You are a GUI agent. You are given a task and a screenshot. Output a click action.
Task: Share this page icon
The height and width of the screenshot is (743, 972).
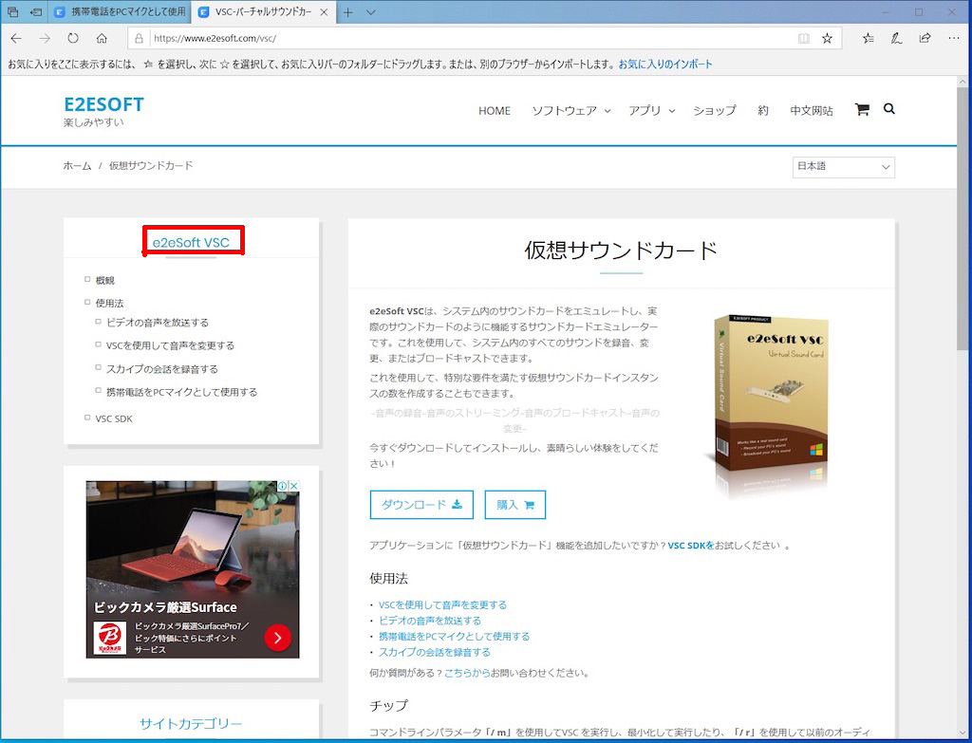pos(925,38)
